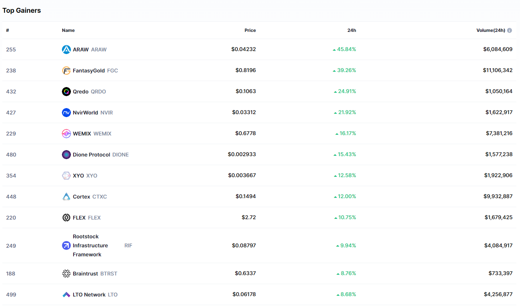Click the Top Gainers heading
The image size is (520, 307).
tap(22, 11)
